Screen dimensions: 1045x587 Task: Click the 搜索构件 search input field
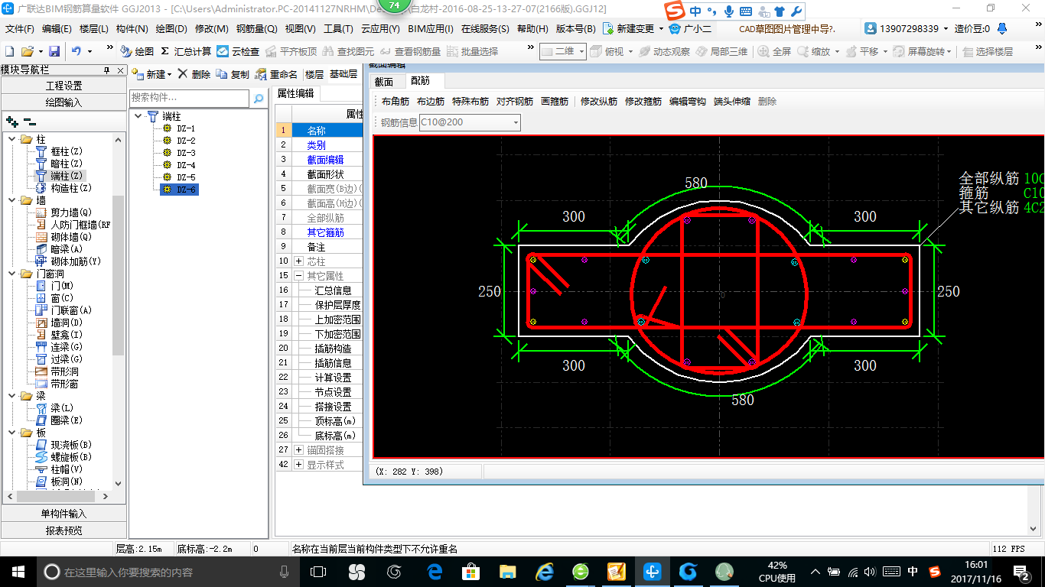(189, 98)
